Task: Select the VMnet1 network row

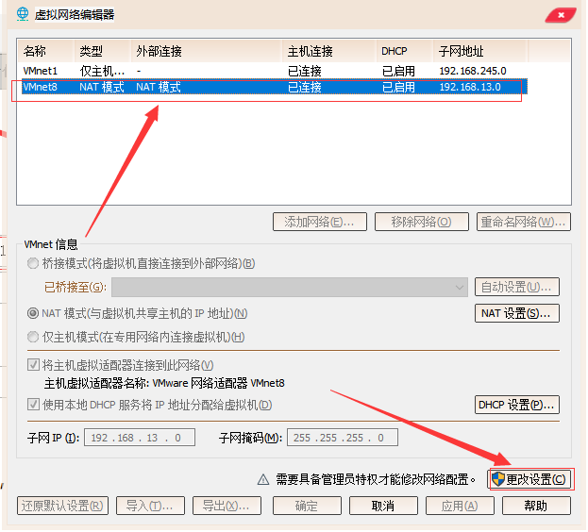Action: (x=274, y=71)
